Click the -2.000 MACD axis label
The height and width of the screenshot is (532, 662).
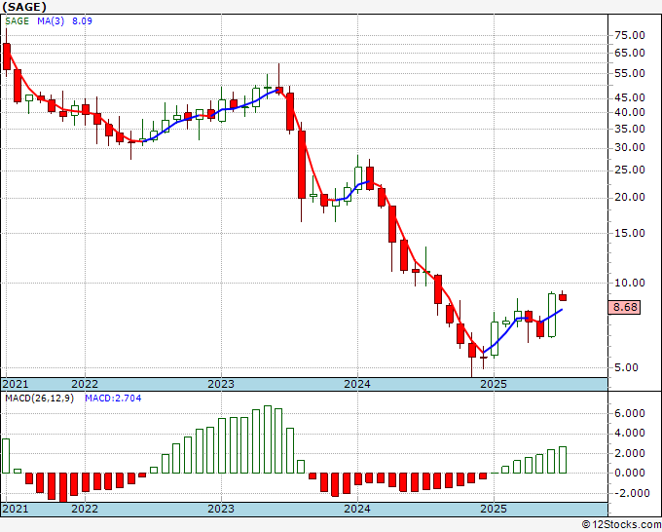click(629, 493)
